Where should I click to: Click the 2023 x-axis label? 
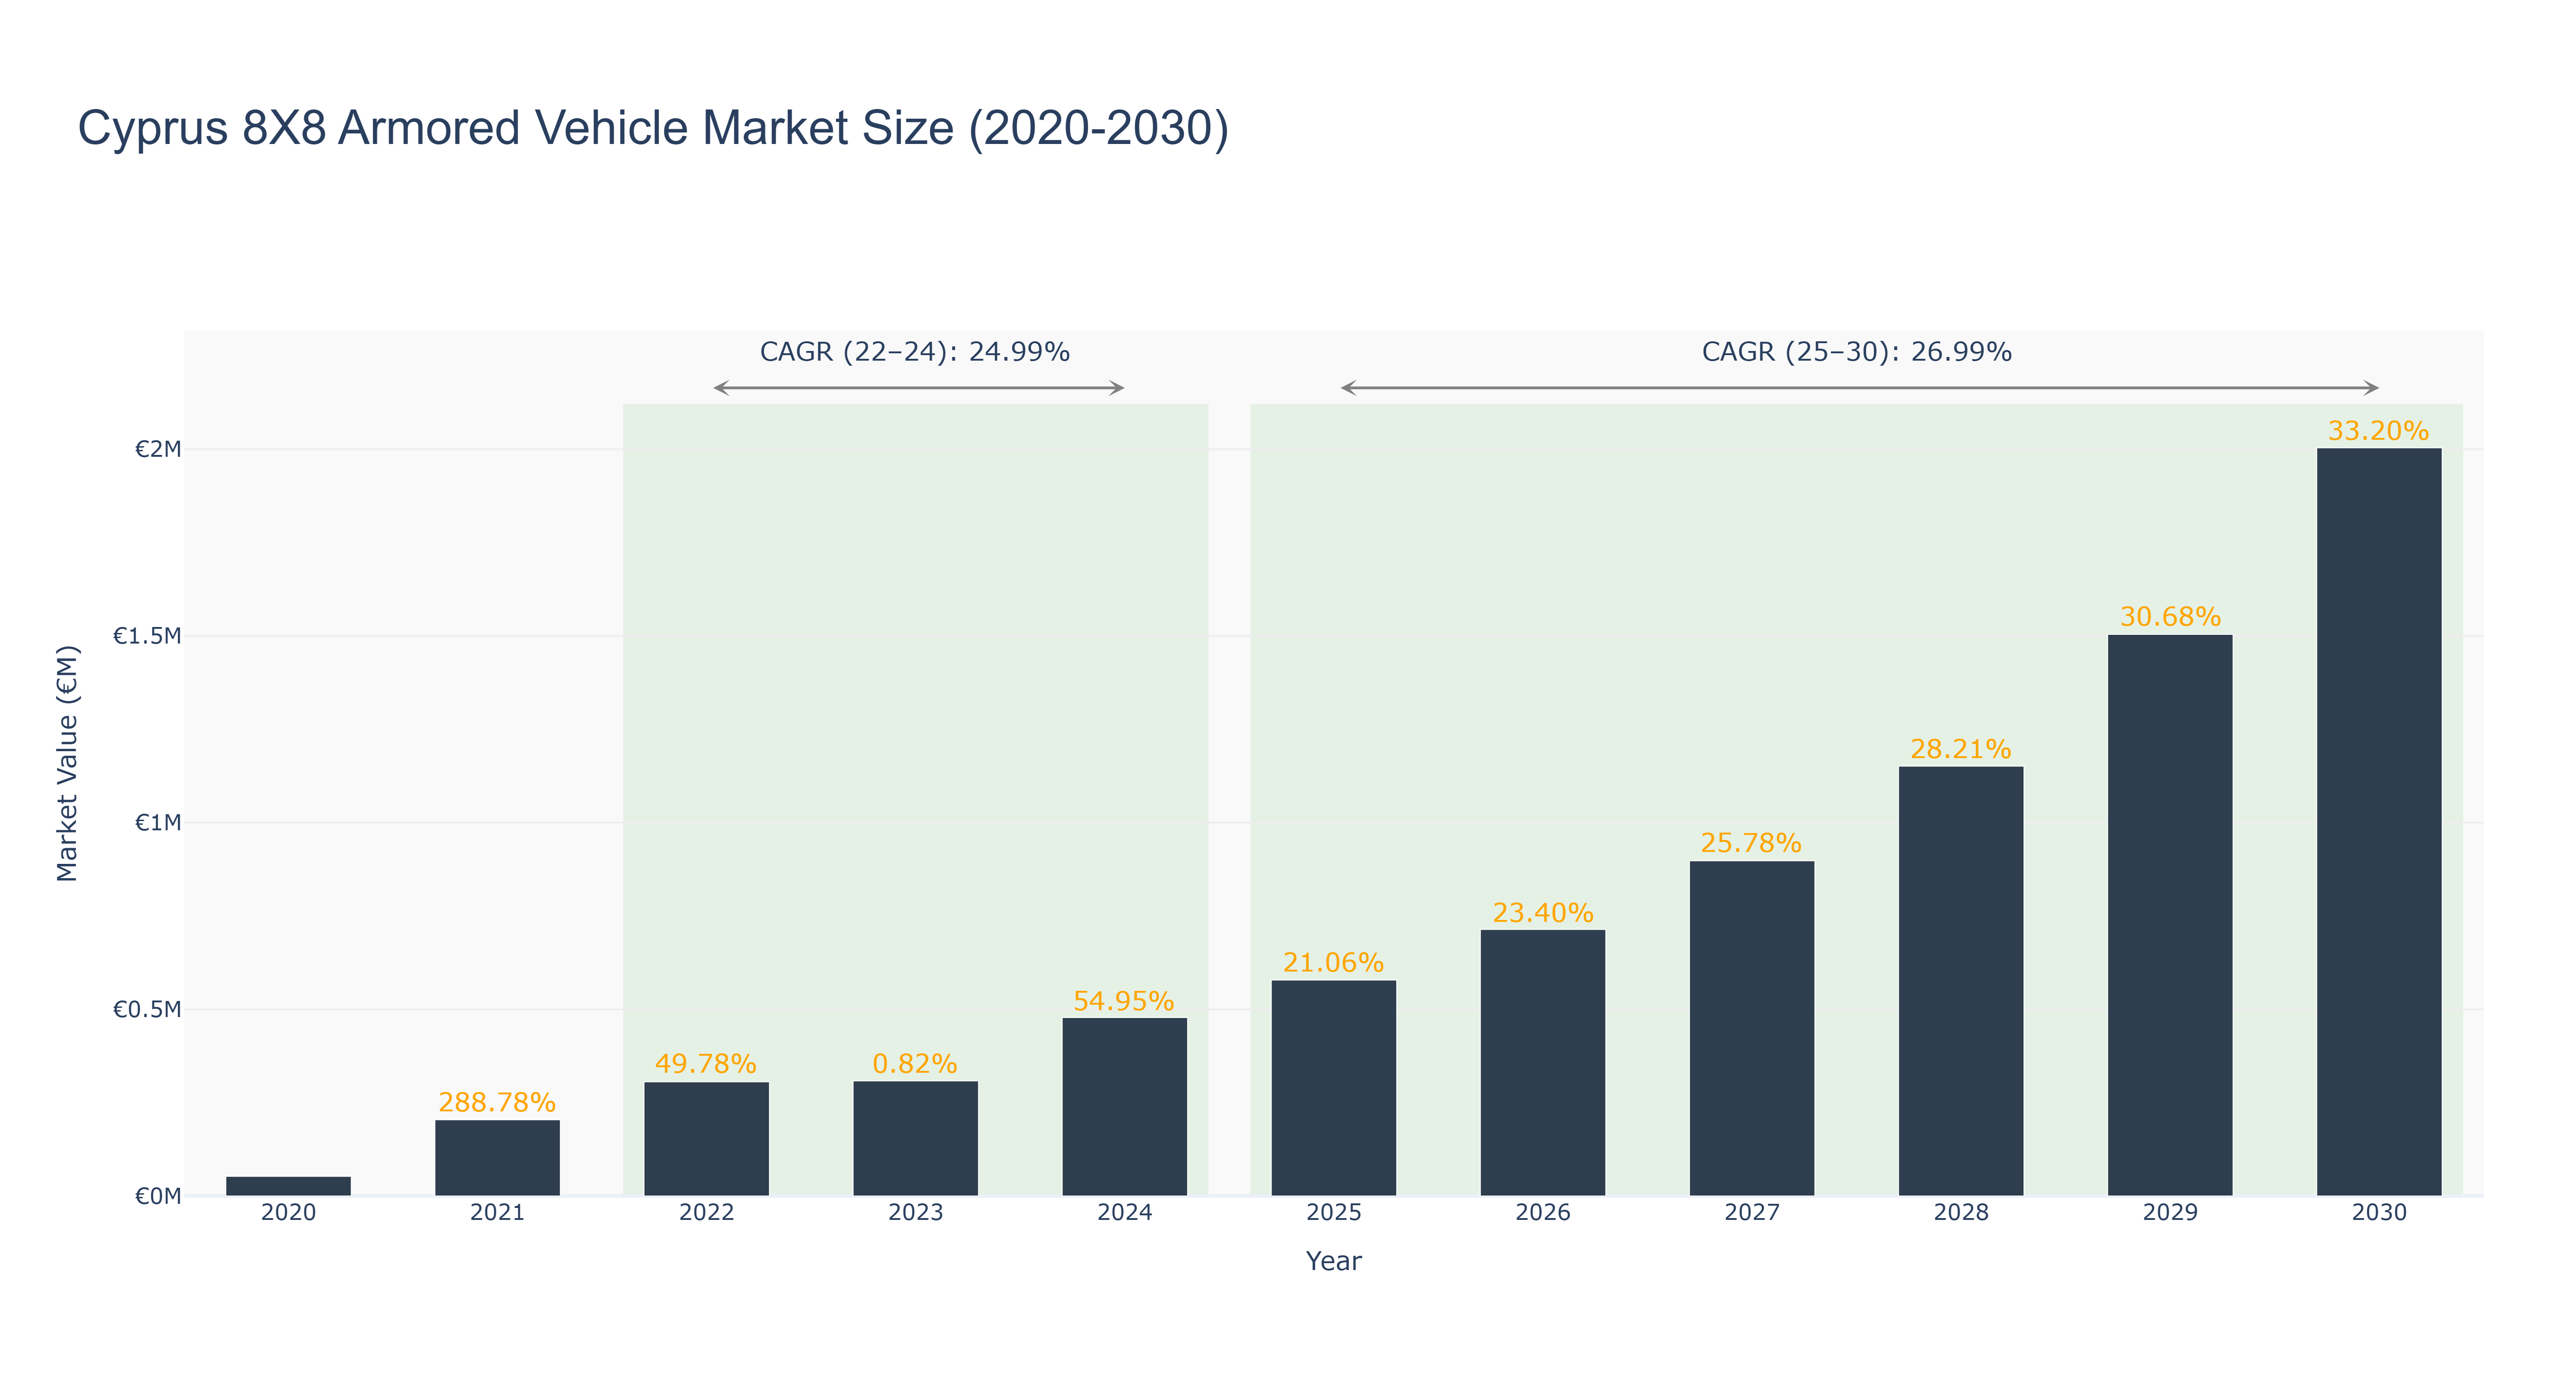(915, 1212)
